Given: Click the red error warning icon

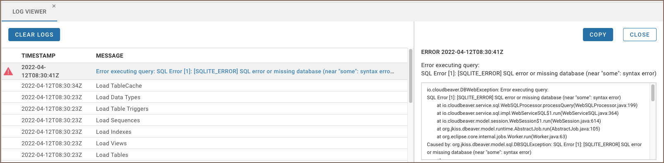Looking at the screenshot, I should pos(8,72).
